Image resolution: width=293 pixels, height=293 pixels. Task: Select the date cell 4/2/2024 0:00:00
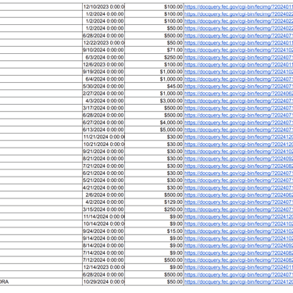point(104,202)
